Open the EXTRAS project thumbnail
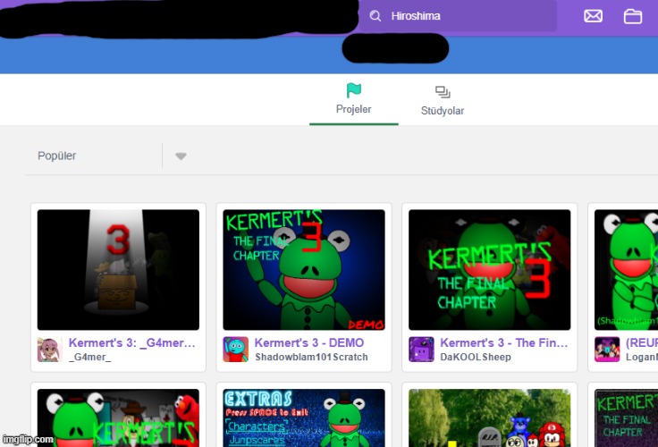Screen dimensions: 658x447 pyautogui.click(x=304, y=417)
